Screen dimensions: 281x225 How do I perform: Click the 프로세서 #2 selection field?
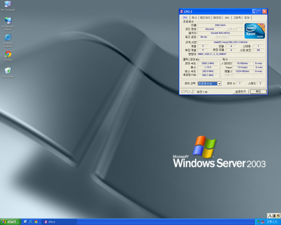coord(207,84)
